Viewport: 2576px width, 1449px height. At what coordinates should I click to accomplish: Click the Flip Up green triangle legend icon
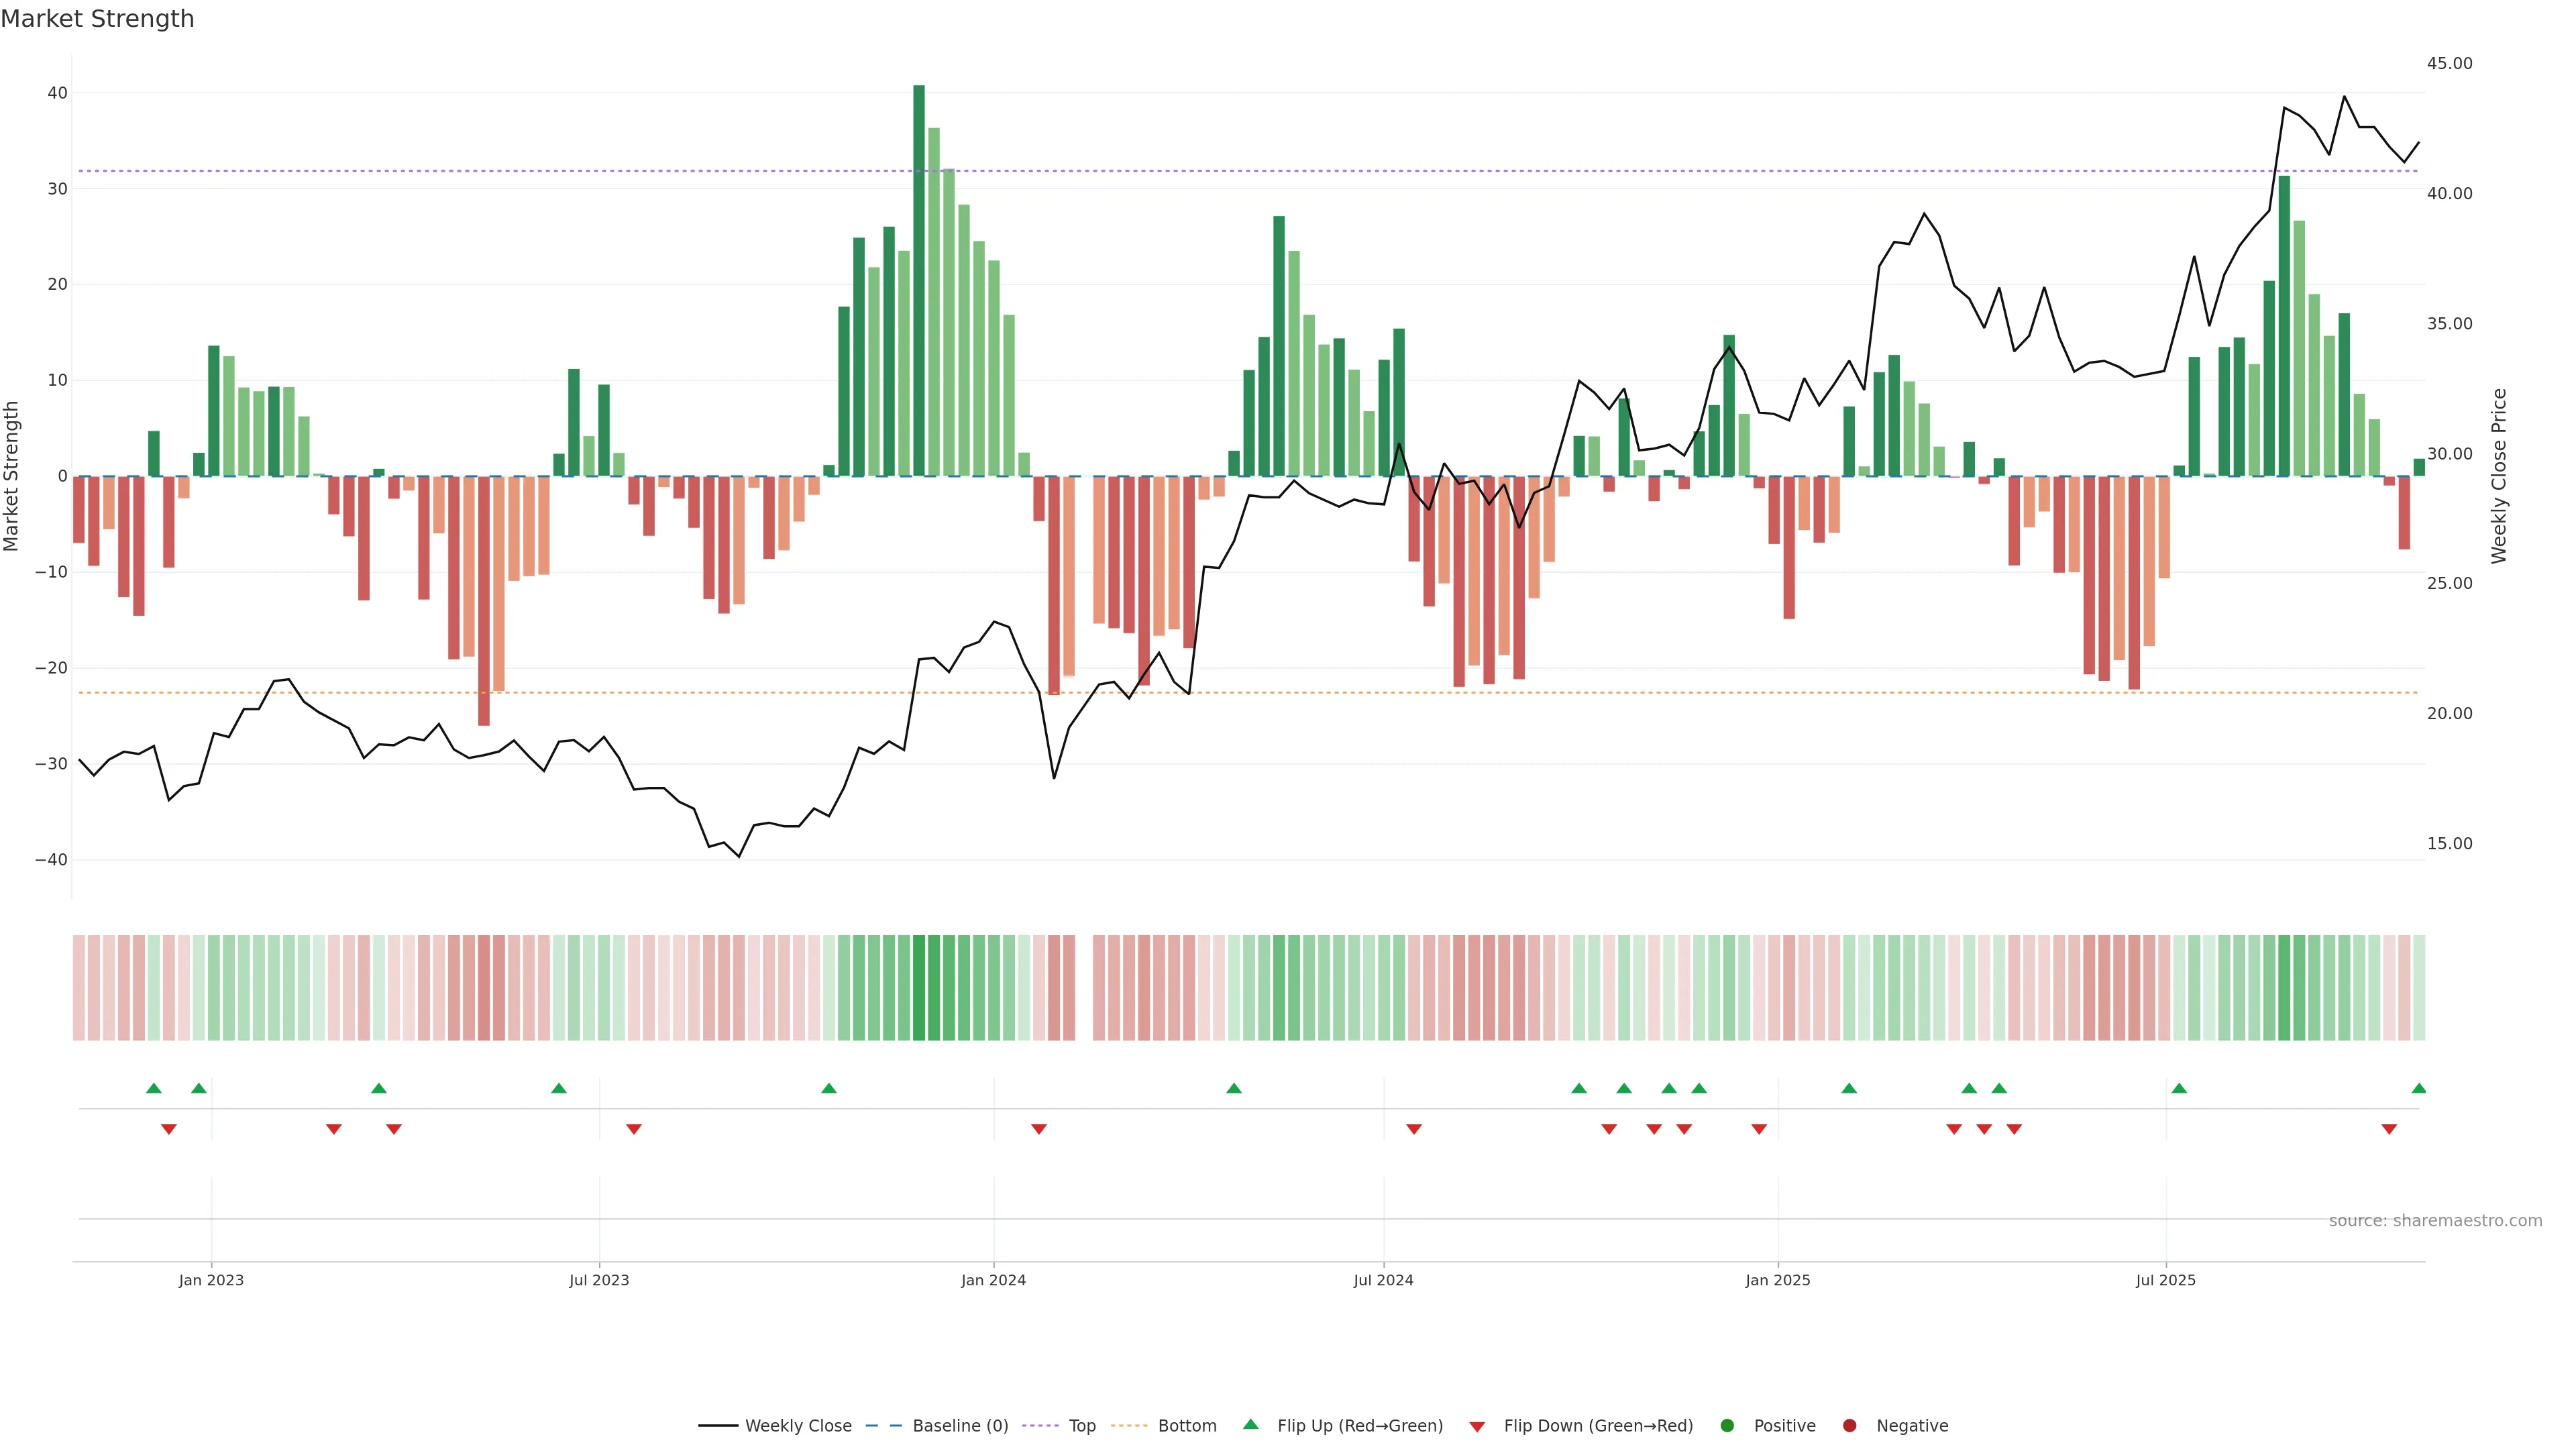tap(1250, 1424)
